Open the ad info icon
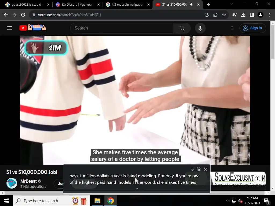 pyautogui.click(x=258, y=178)
